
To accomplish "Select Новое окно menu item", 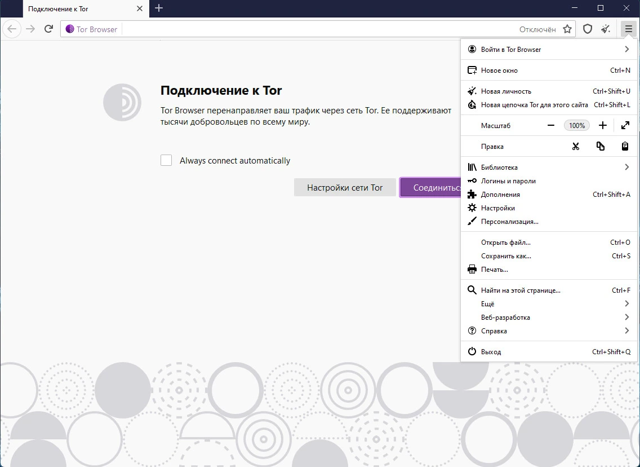I will (549, 71).
